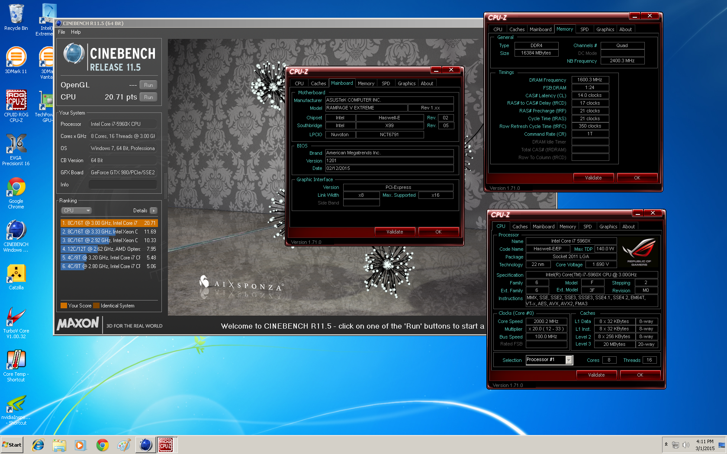Open Windows Explorer from the taskbar
727x454 pixels.
click(x=59, y=445)
